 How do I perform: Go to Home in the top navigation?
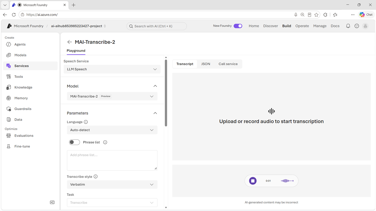click(x=254, y=26)
